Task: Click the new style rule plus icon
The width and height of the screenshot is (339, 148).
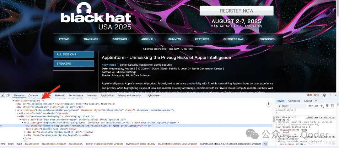Action: pos(322,106)
